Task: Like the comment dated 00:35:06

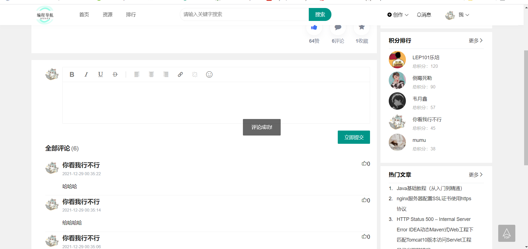Action: 366,237
